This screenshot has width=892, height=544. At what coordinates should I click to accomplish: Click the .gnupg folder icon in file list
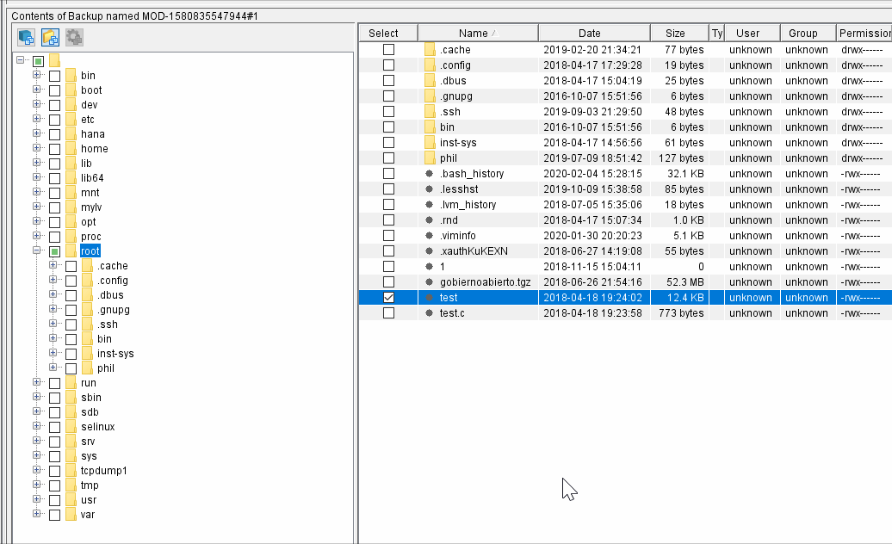(x=430, y=96)
